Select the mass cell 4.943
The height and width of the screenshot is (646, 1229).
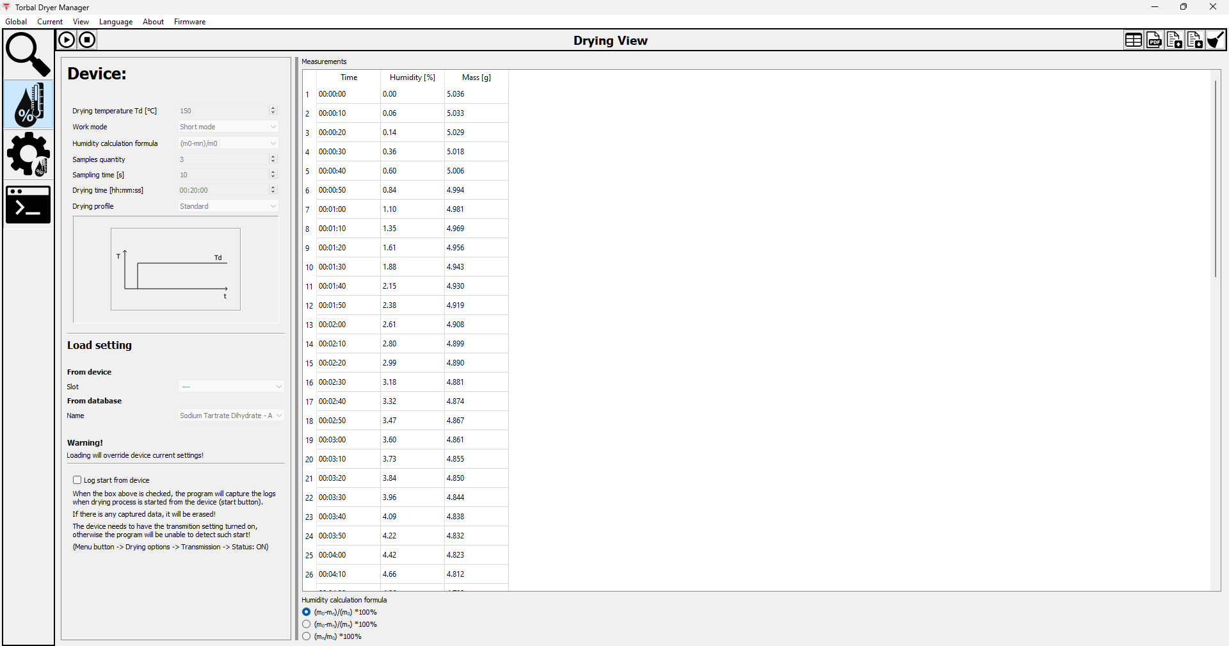476,267
